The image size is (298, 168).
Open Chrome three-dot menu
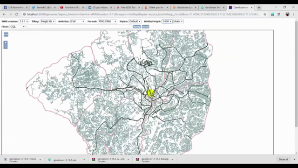pos(294,14)
